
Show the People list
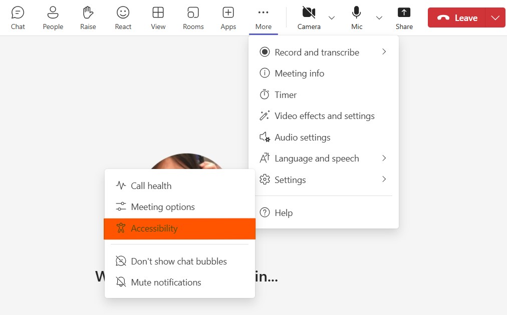(53, 16)
